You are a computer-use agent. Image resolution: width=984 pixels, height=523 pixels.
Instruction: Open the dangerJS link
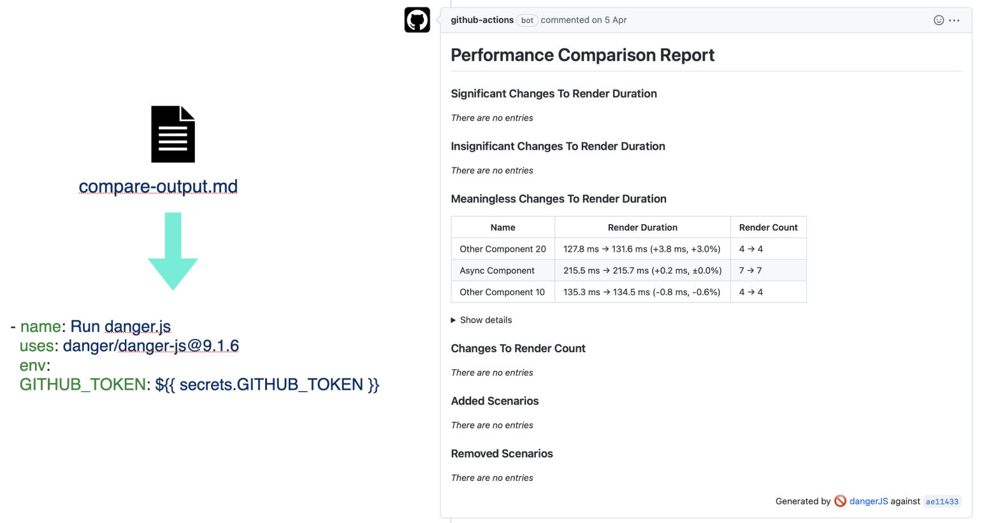pyautogui.click(x=868, y=501)
